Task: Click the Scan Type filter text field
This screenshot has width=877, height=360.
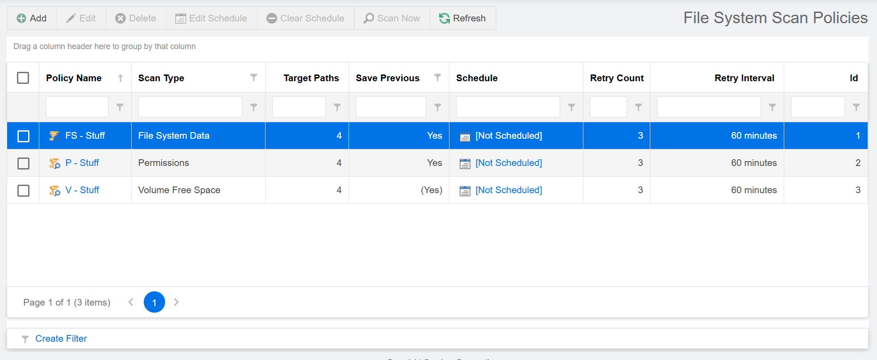Action: (190, 107)
